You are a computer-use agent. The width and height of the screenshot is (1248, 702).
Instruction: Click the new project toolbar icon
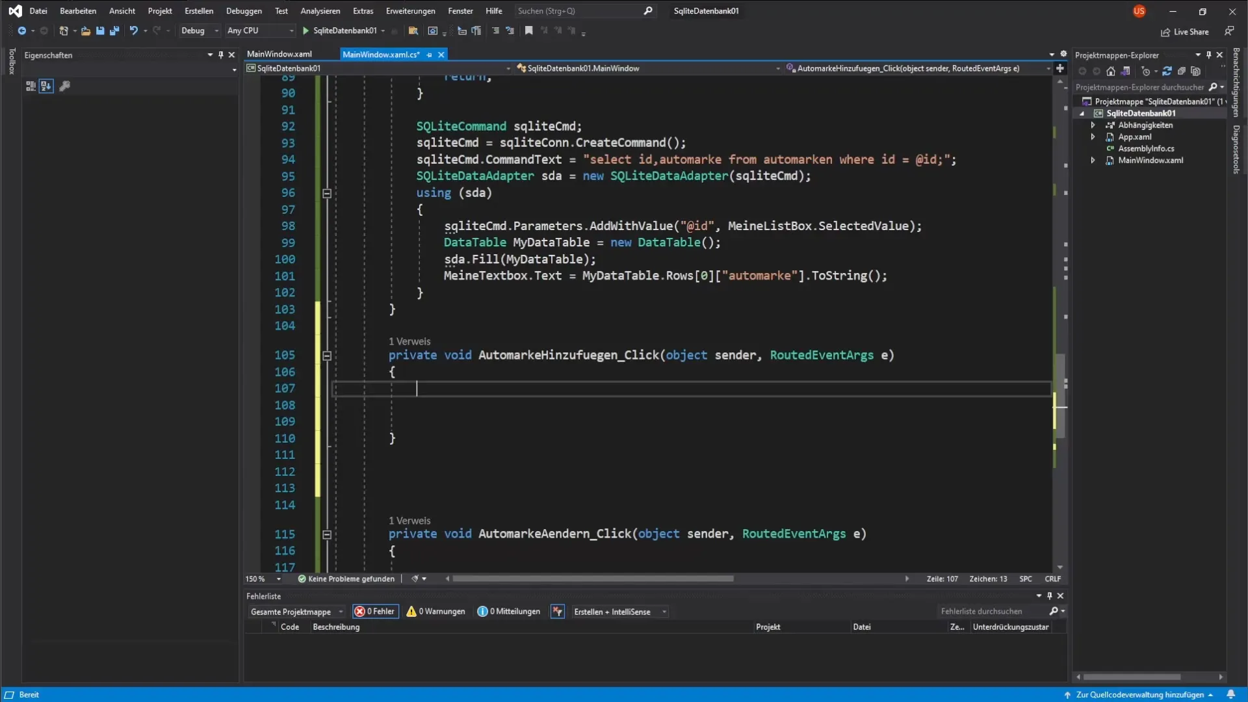(x=63, y=31)
